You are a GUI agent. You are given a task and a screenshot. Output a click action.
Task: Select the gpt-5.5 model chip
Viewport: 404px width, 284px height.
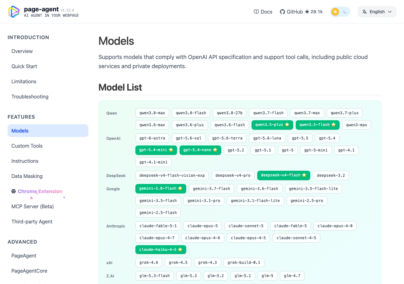tap(300, 138)
